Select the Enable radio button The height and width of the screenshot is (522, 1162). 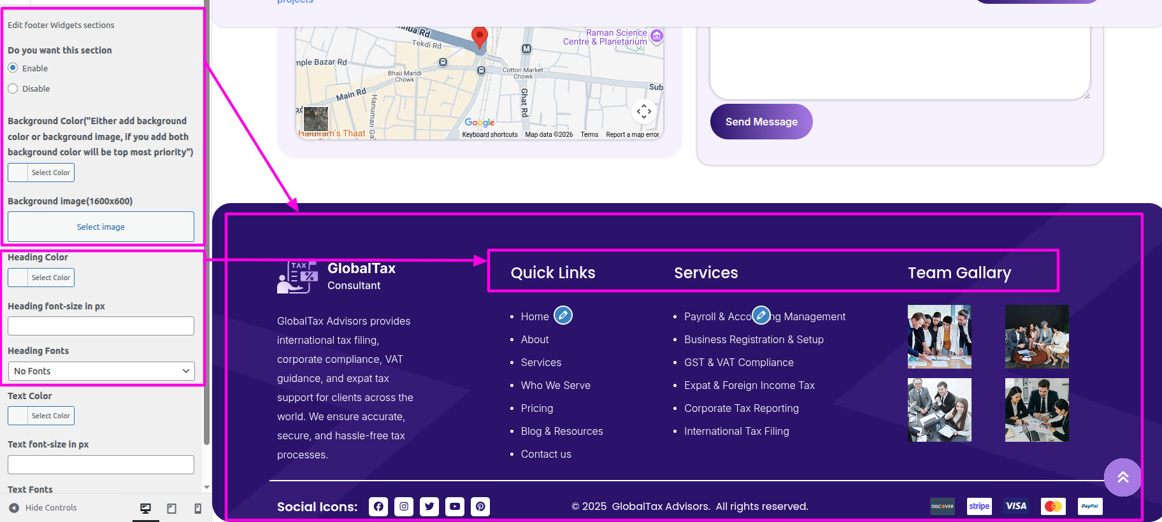(13, 68)
